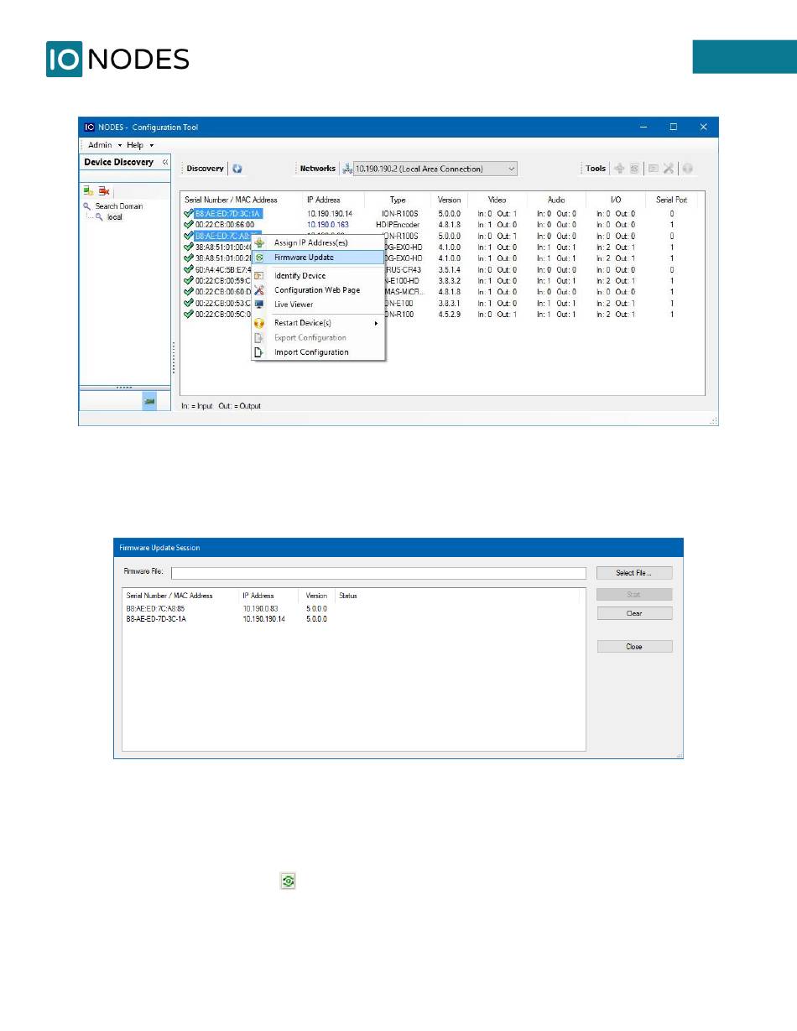Click the Firmware File input field

click(x=378, y=574)
